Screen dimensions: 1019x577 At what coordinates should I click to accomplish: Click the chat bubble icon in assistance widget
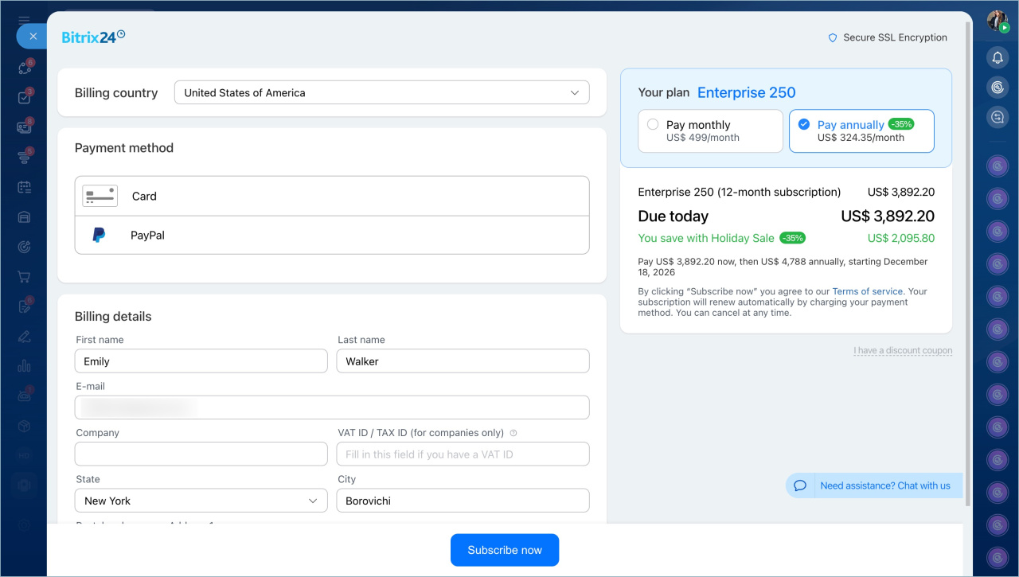pyautogui.click(x=800, y=485)
